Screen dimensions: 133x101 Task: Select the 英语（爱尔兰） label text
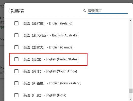(x=34, y=23)
